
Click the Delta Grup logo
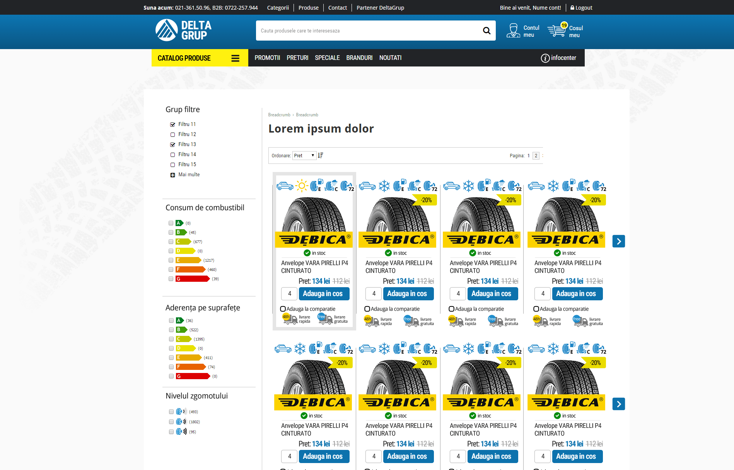click(x=183, y=30)
